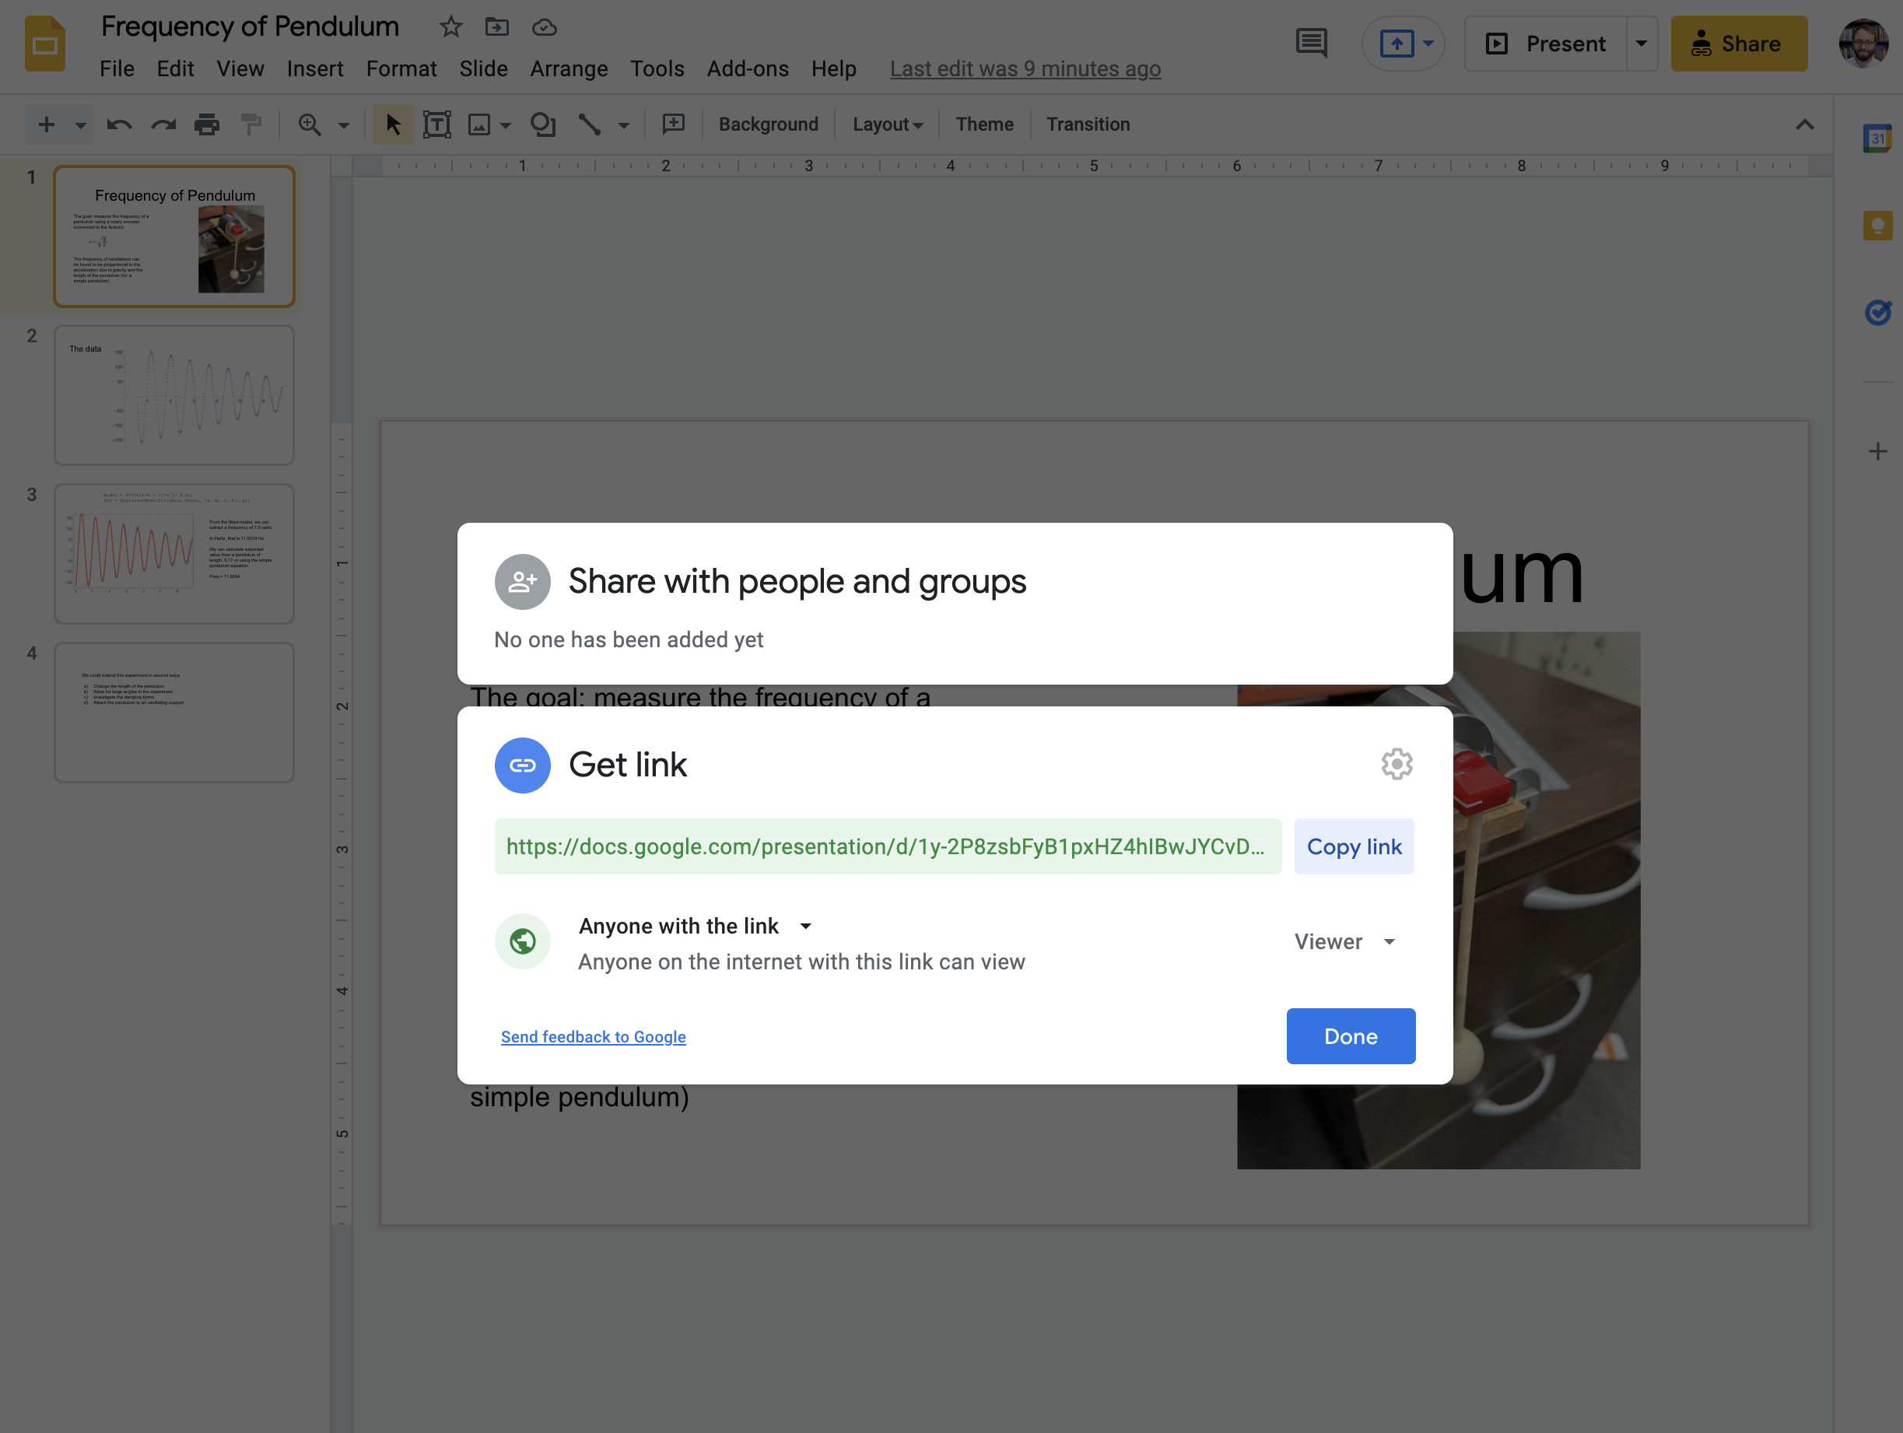Click the present to meeting icon

[x=1397, y=43]
